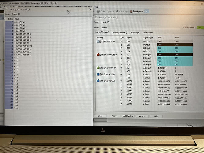Click the Value column header in Analog_IO
This screenshot has width=204, height=153.
point(17,19)
